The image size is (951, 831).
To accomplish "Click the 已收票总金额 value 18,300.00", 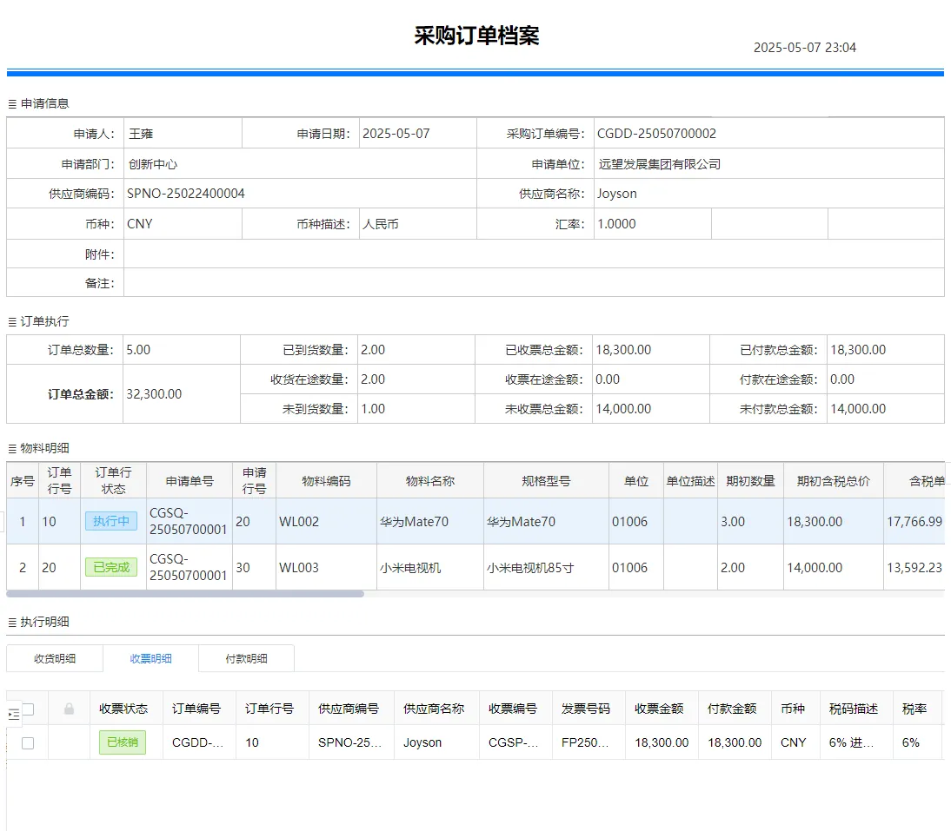I will (623, 350).
